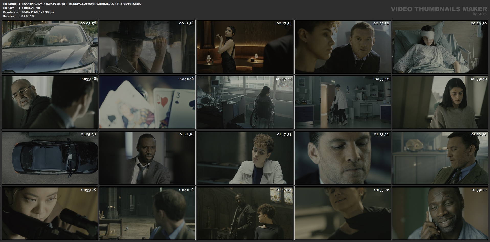Click the 01:23:32 timestamp label

click(381, 134)
